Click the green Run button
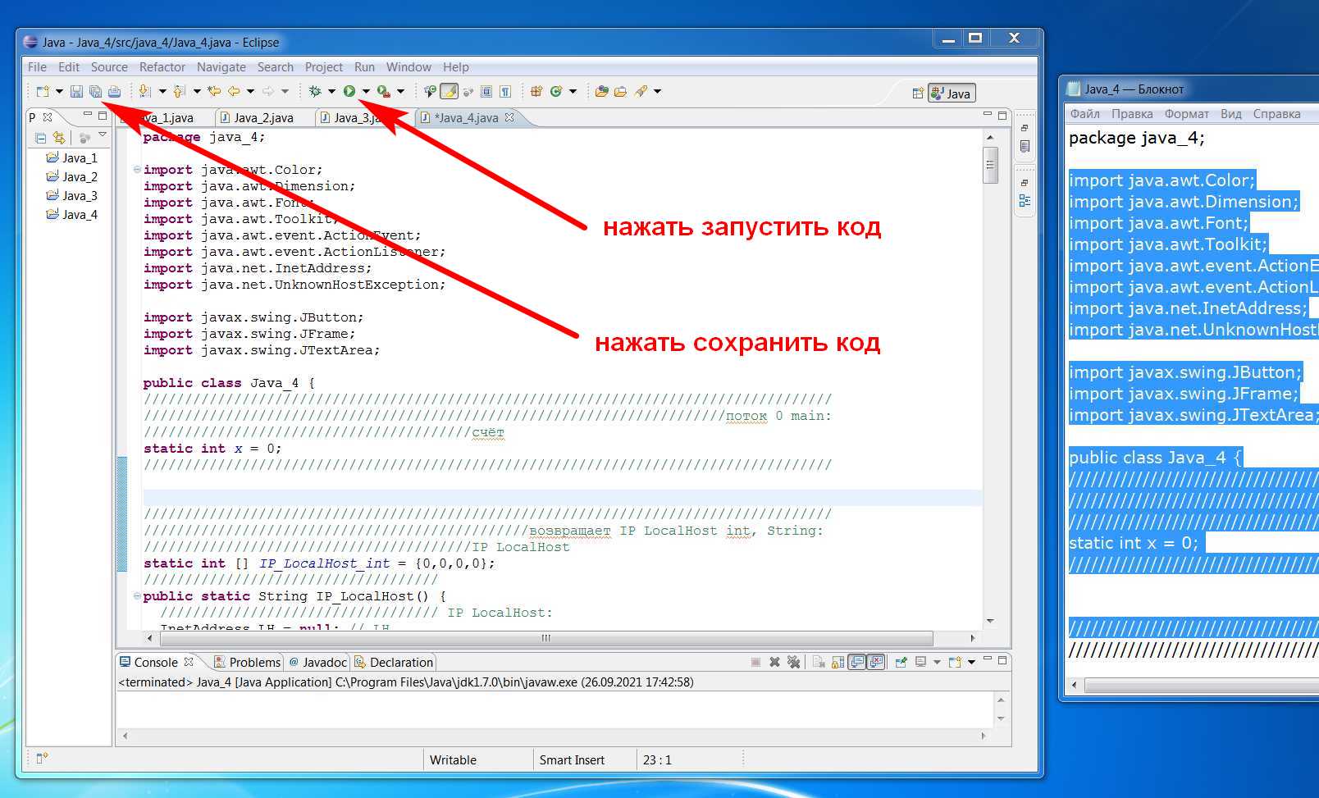This screenshot has height=798, width=1319. click(x=349, y=92)
